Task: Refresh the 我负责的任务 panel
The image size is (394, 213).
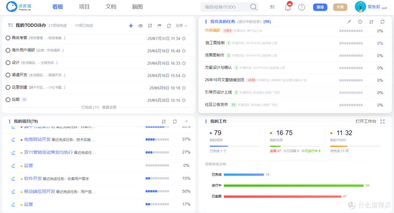Action: click(x=382, y=22)
